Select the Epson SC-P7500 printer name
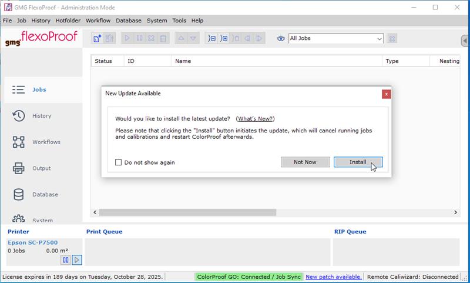Viewport: 470px width, 283px height. pyautogui.click(x=33, y=242)
